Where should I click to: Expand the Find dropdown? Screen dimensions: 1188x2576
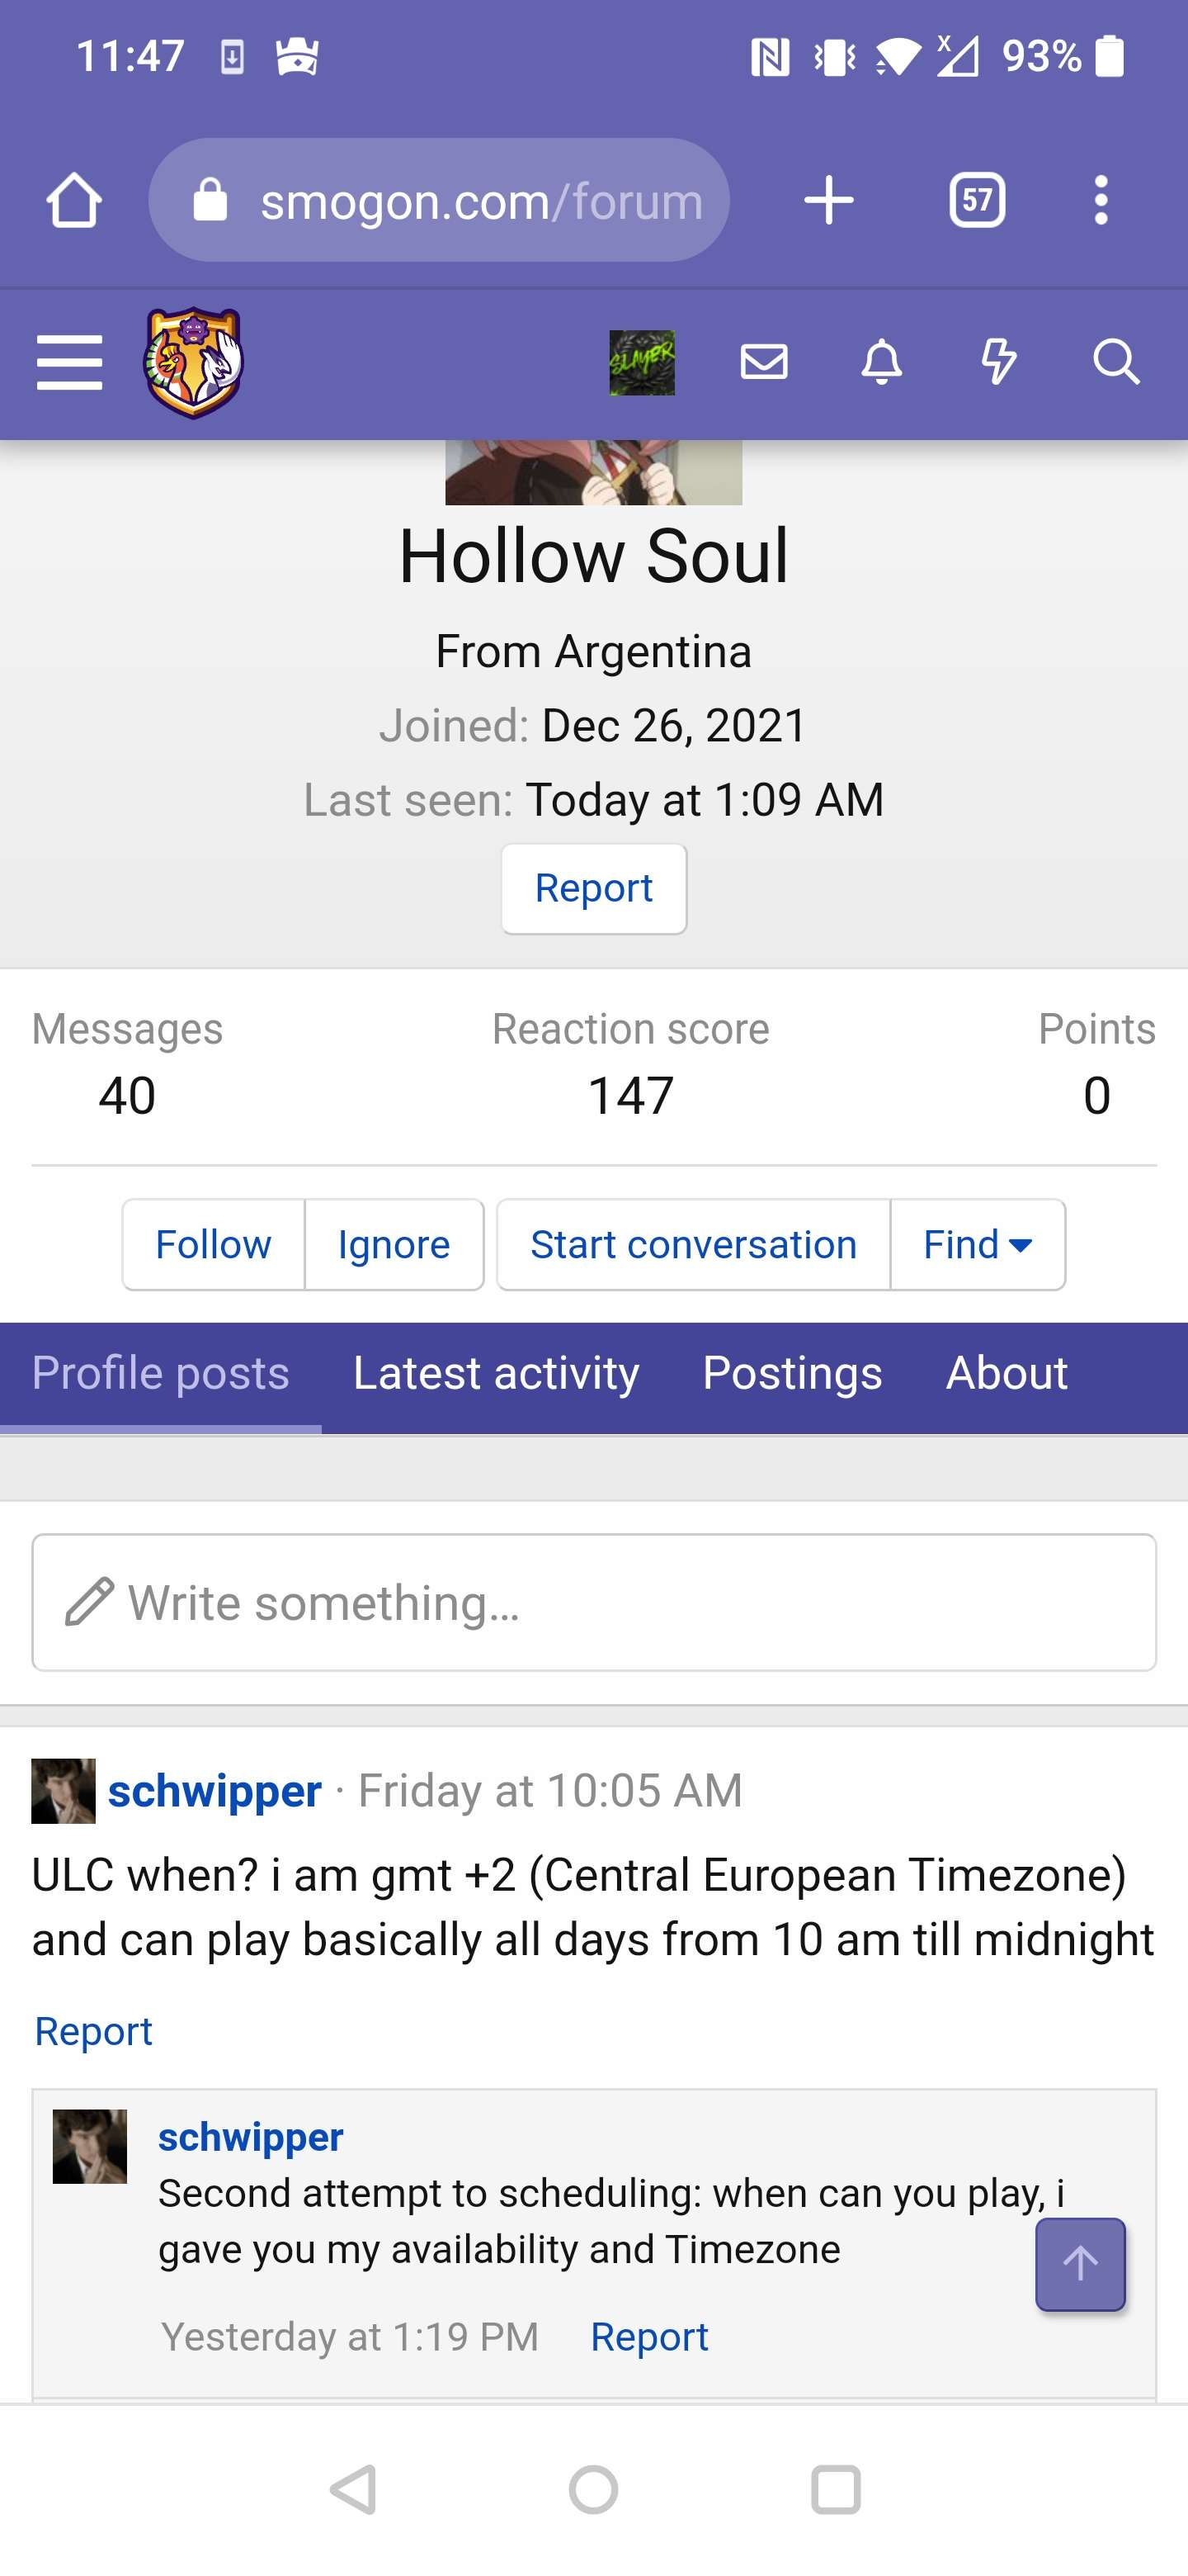click(977, 1245)
